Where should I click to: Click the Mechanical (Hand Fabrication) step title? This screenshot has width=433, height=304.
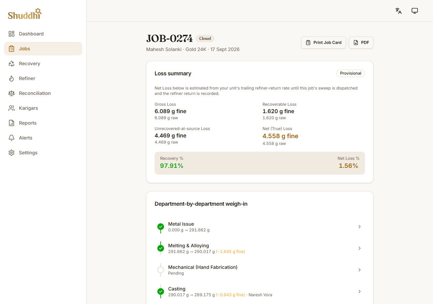point(203,267)
